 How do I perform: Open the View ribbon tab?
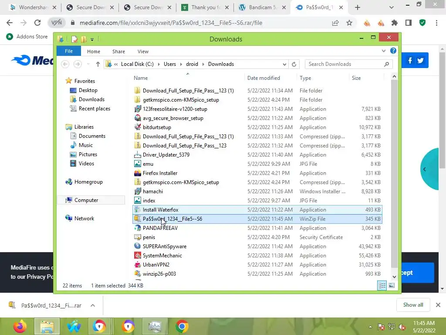coord(143,51)
